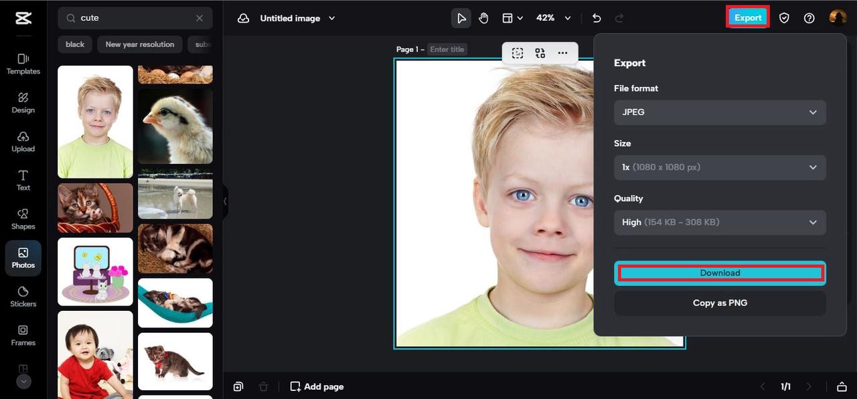Viewport: 857px width, 399px height.
Task: Select the kitten in basket thumbnail
Action: (95, 208)
